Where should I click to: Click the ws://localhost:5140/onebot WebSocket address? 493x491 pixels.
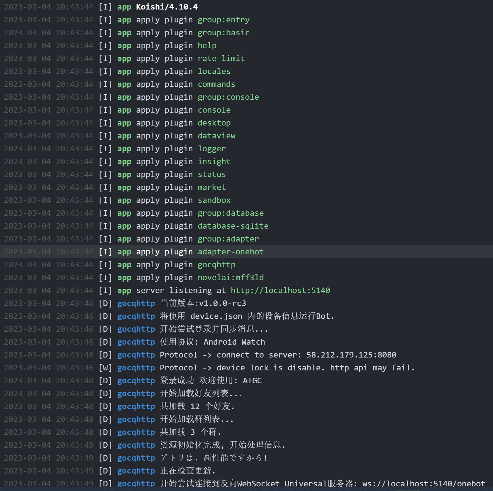coord(424,484)
